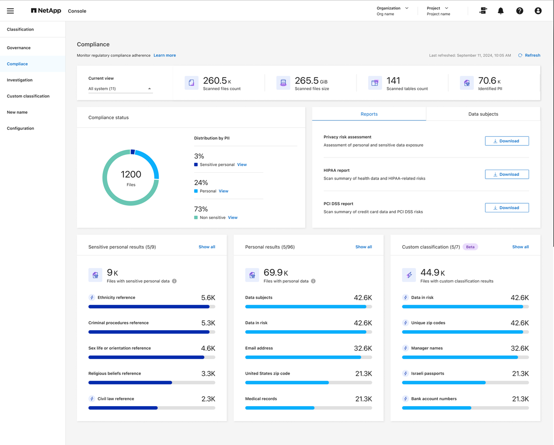Click info icon beside sensitive personal data
Screen dimensions: 554x445
[175, 281]
